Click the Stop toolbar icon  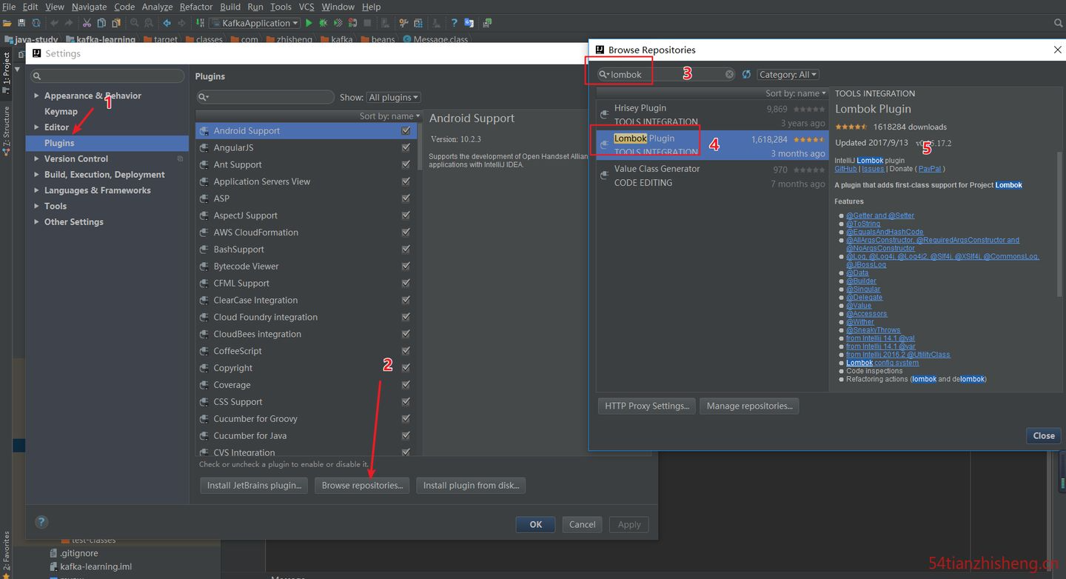367,23
